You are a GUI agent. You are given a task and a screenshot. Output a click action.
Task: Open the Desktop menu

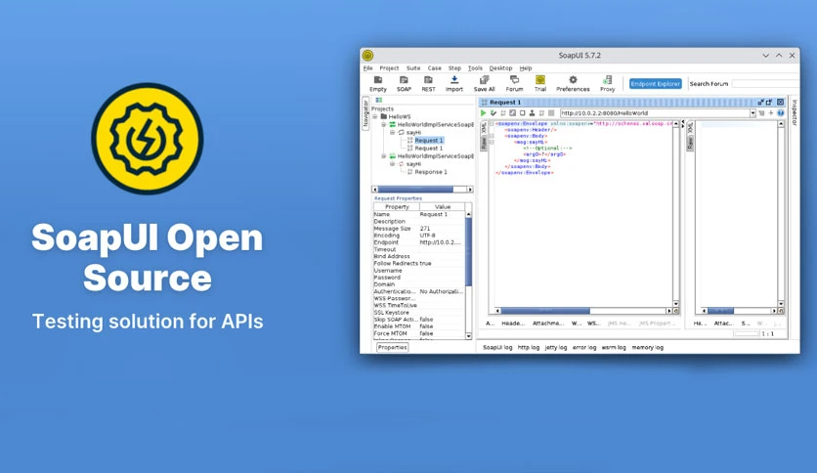[500, 68]
